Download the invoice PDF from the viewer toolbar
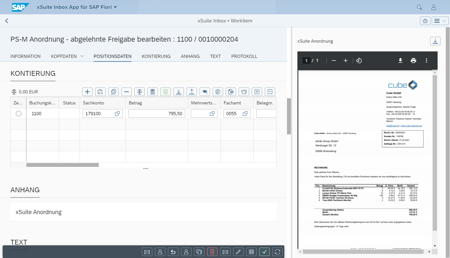 [x=400, y=61]
